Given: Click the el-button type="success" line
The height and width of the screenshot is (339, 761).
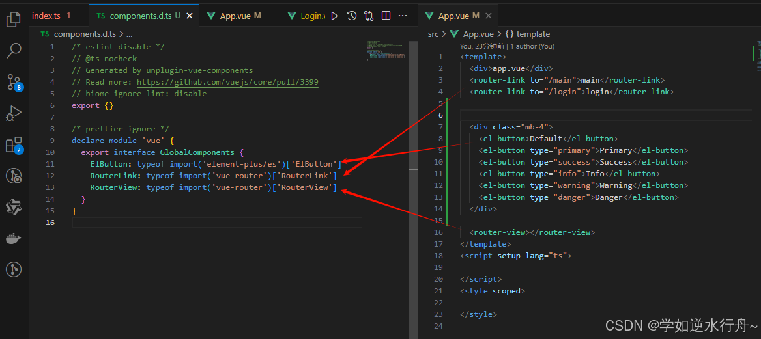Looking at the screenshot, I should coord(583,162).
